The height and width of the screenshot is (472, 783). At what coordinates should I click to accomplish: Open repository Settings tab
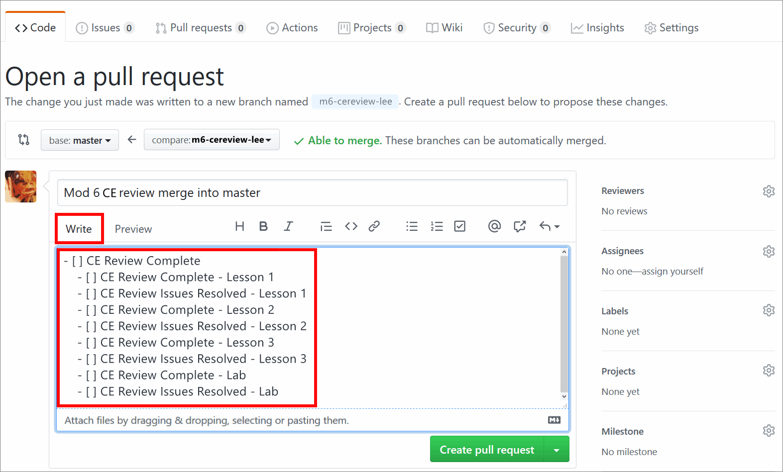click(x=671, y=28)
